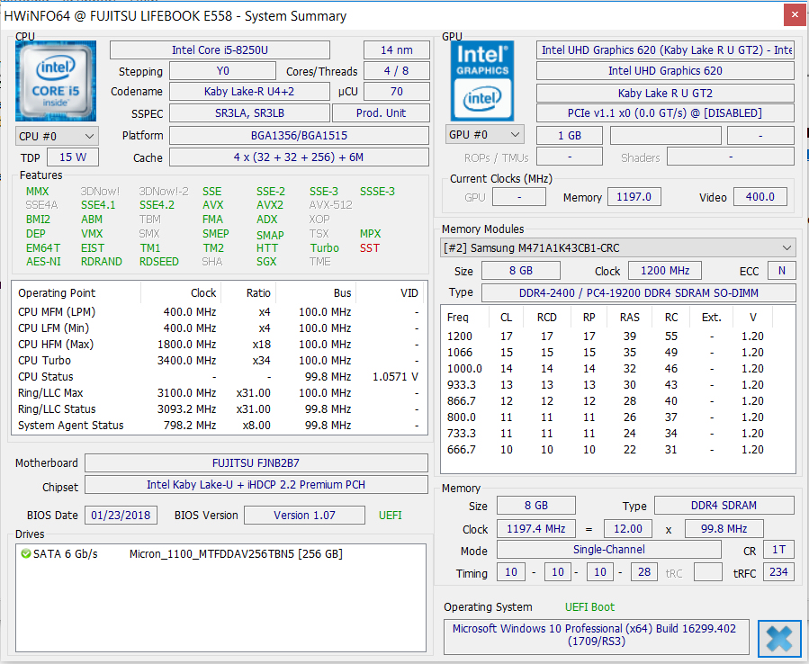Click the Microsoft Windows 10 Professional OS field
Image resolution: width=809 pixels, height=664 pixels.
(x=597, y=637)
